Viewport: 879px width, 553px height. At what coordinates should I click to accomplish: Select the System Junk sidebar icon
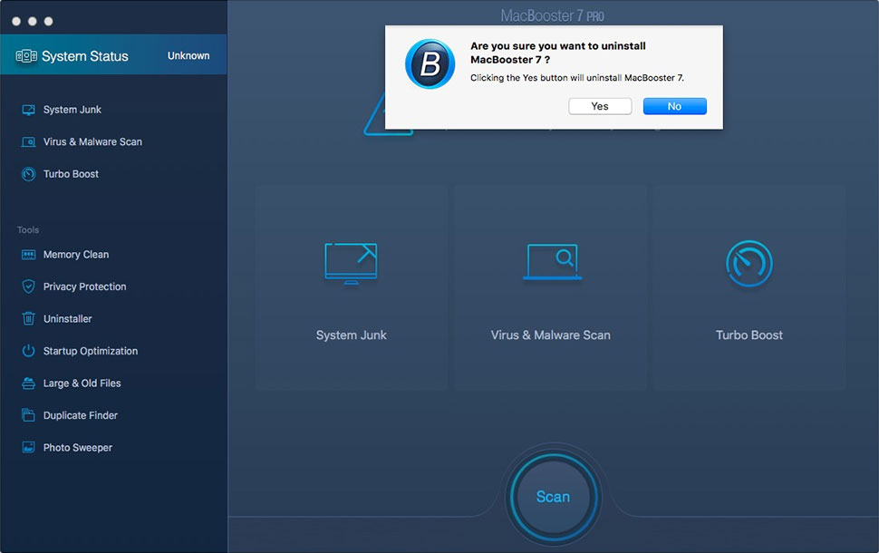coord(26,109)
